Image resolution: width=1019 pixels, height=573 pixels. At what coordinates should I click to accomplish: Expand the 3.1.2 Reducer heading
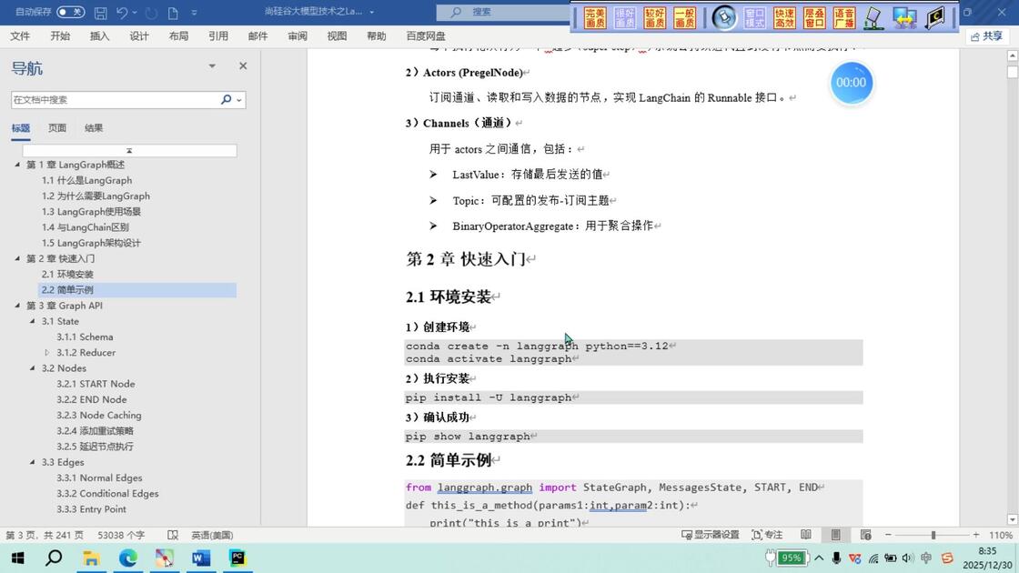pos(46,353)
